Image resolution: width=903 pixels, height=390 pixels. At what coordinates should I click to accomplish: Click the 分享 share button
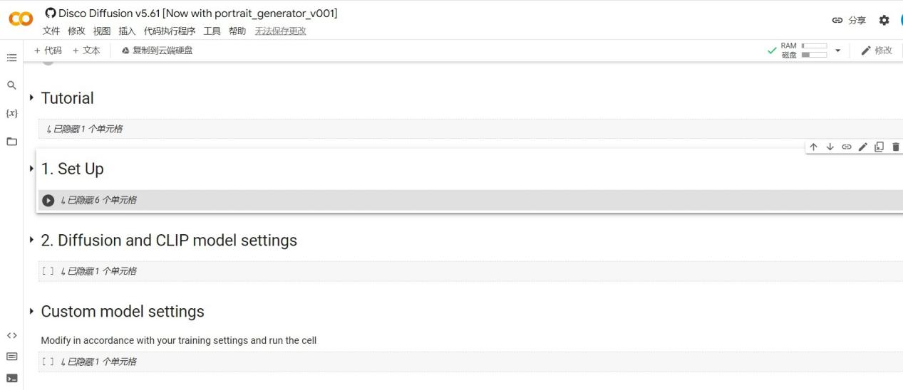click(850, 21)
